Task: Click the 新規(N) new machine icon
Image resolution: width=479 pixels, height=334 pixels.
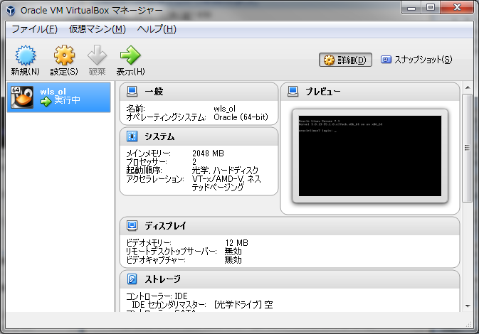Action: pos(26,55)
